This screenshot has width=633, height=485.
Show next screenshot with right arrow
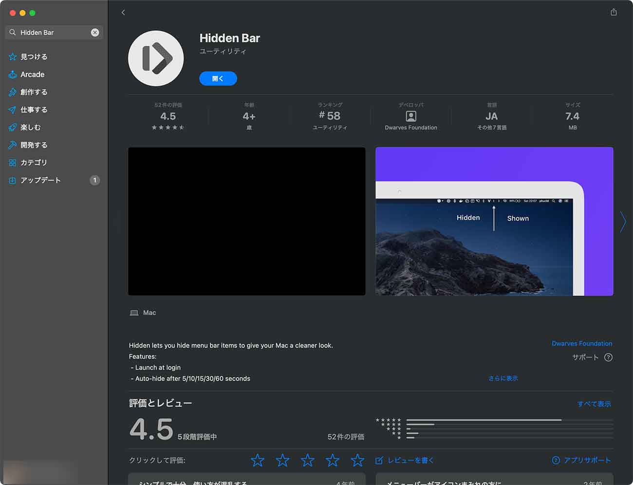coord(623,222)
